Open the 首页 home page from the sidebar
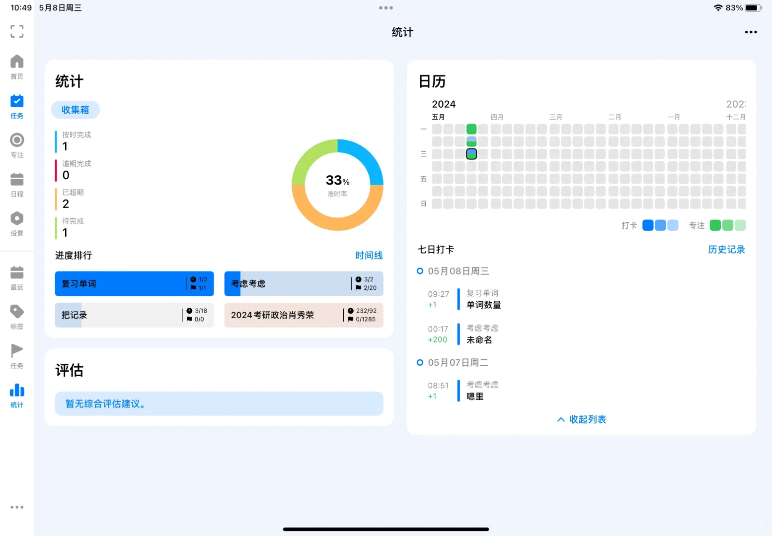 click(17, 66)
